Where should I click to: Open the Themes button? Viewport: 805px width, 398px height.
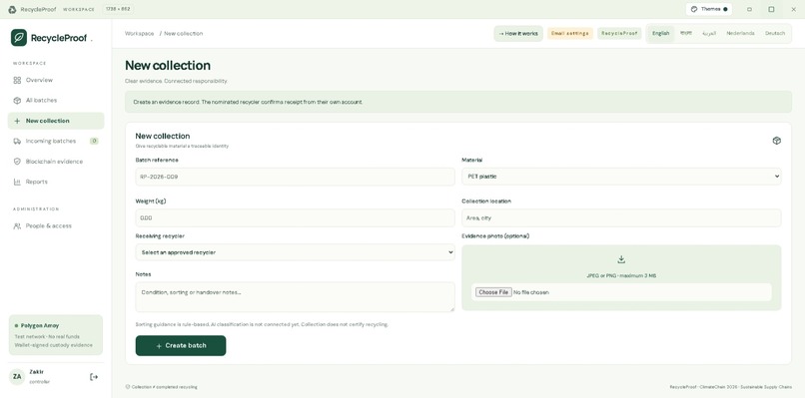pos(709,9)
